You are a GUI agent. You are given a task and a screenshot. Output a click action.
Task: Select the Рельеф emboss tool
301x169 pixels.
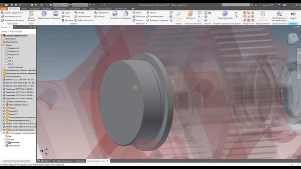click(x=79, y=13)
